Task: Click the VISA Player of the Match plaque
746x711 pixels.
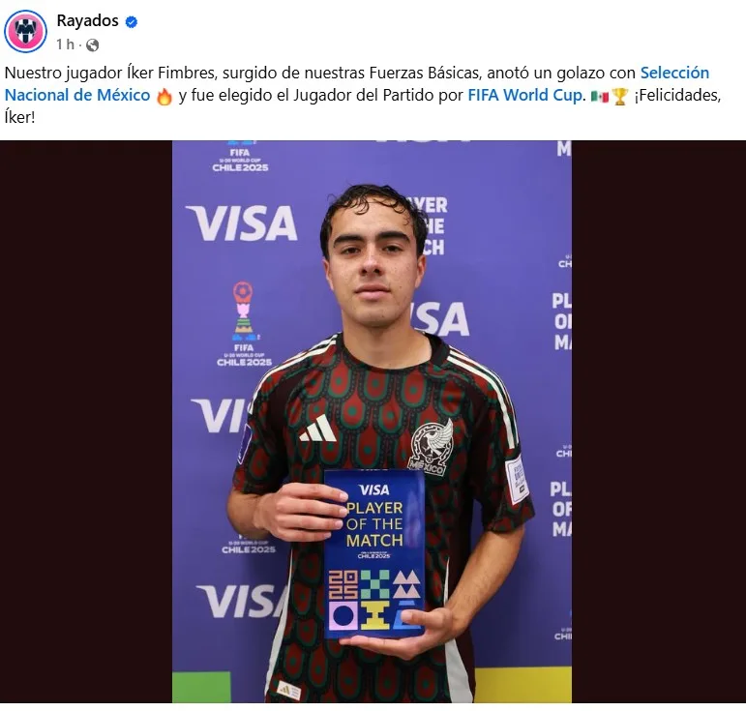Action: click(x=374, y=554)
